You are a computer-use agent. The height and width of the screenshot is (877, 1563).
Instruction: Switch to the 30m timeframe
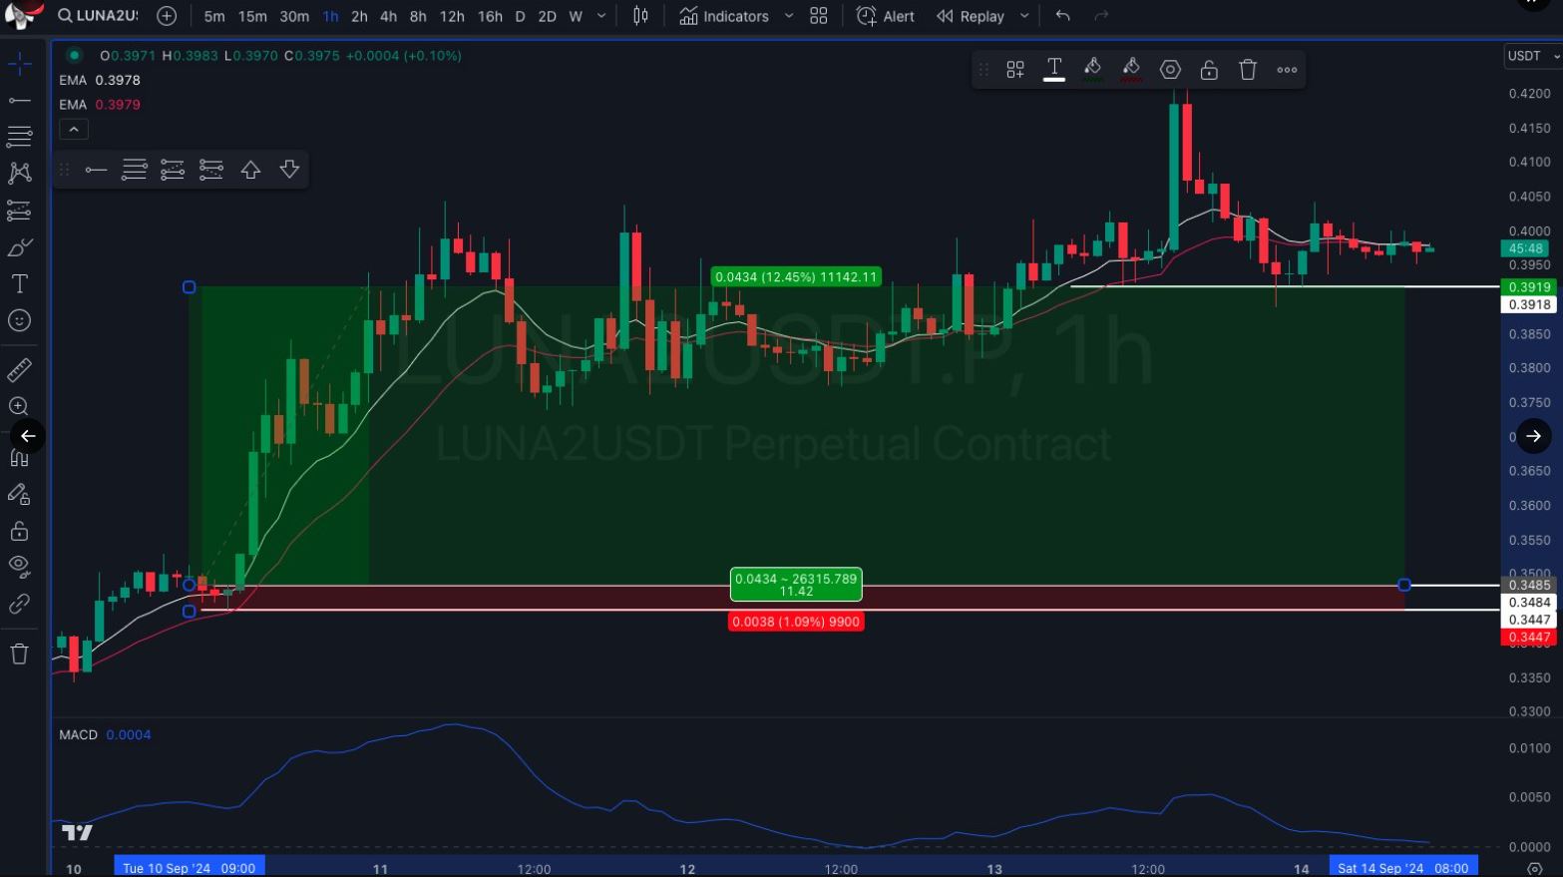294,16
